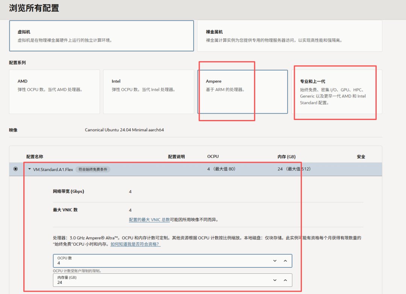
Task: Select the 虚拟机 instance type card
Action: click(x=101, y=36)
